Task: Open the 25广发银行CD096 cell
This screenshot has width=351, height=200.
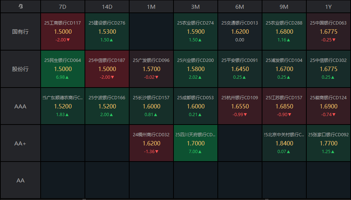Action: click(x=151, y=69)
